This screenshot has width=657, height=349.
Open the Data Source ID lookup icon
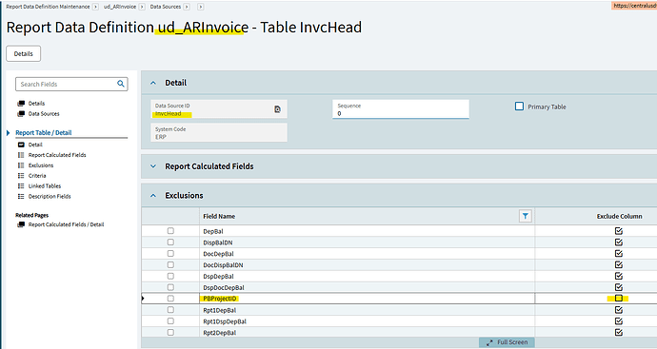click(277, 109)
